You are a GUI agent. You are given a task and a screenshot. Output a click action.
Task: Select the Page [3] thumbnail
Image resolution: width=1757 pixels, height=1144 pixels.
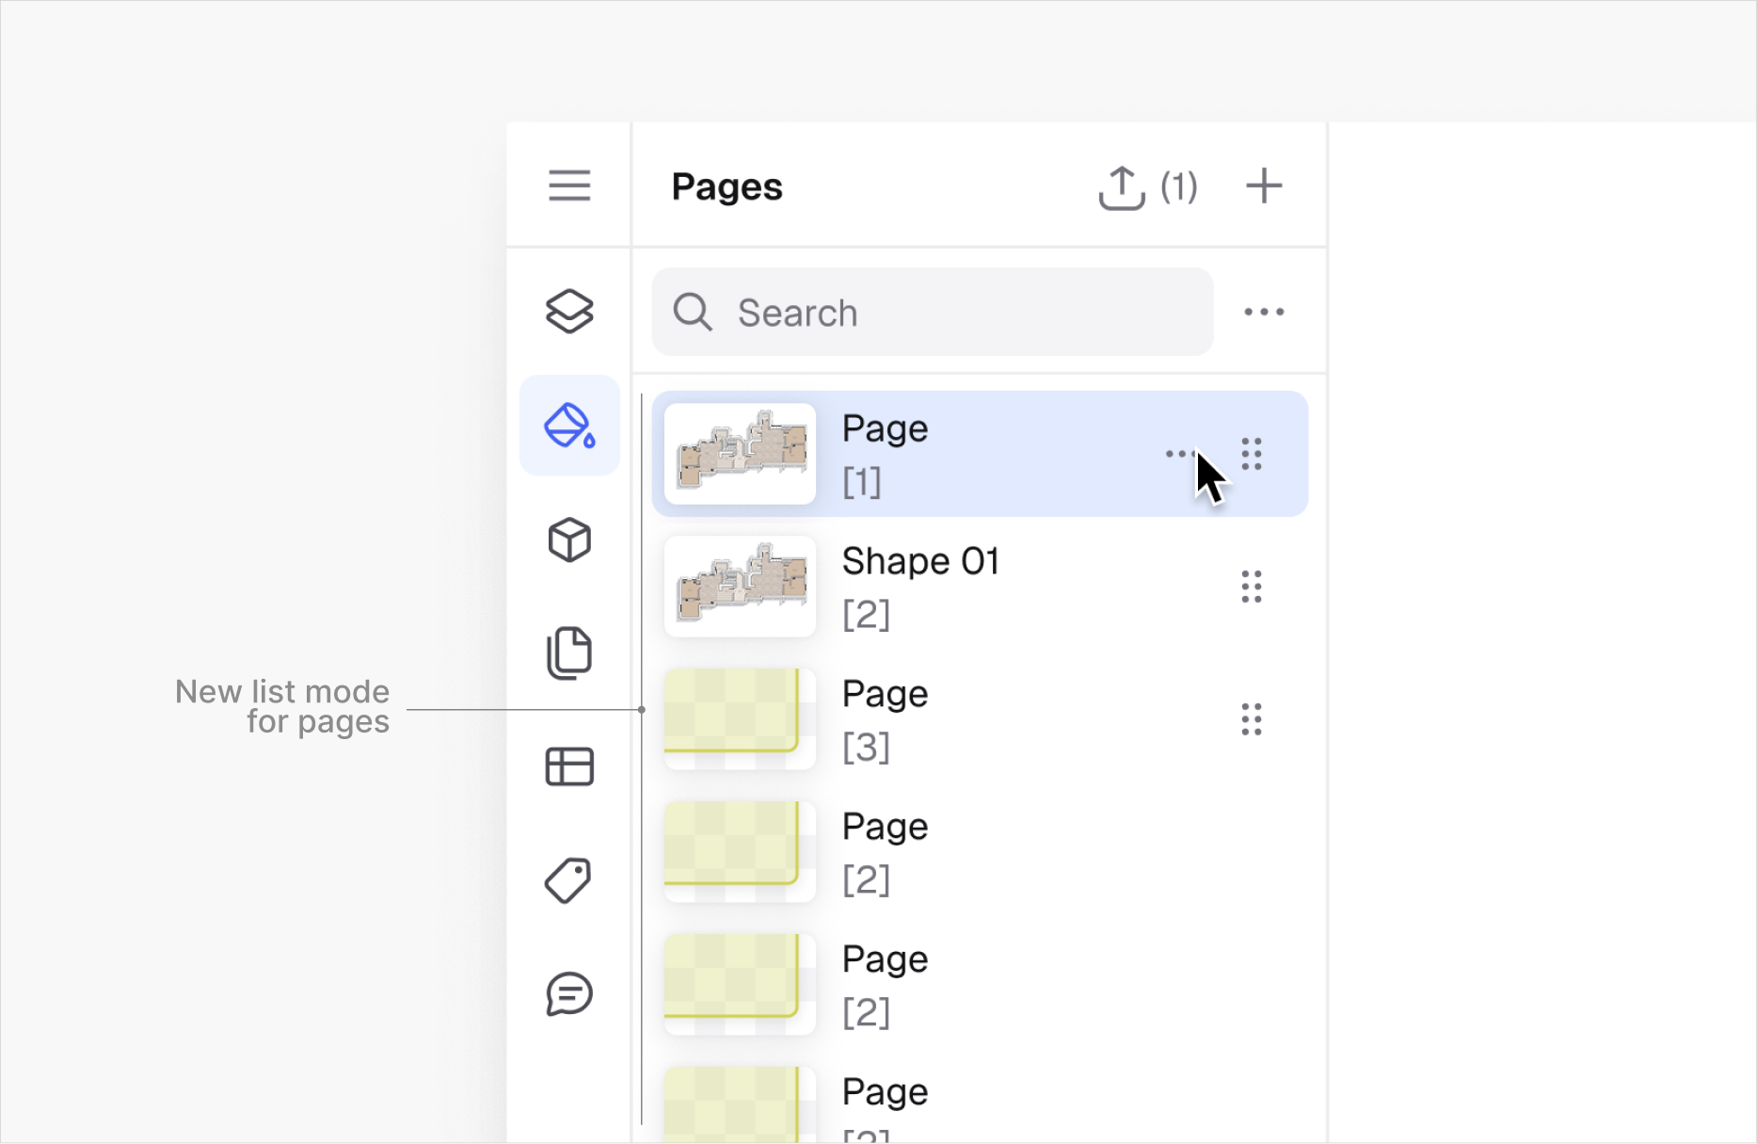click(741, 719)
